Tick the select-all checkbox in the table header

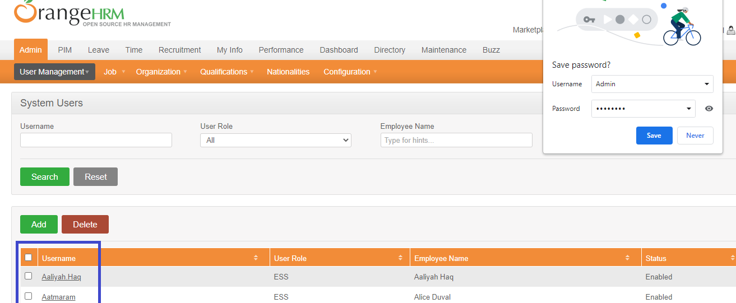29,258
